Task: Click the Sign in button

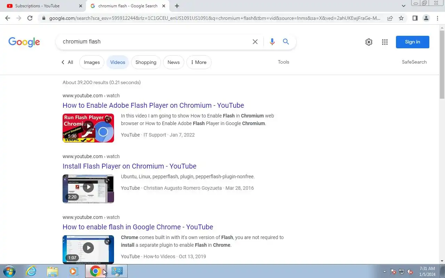Action: coord(412,42)
